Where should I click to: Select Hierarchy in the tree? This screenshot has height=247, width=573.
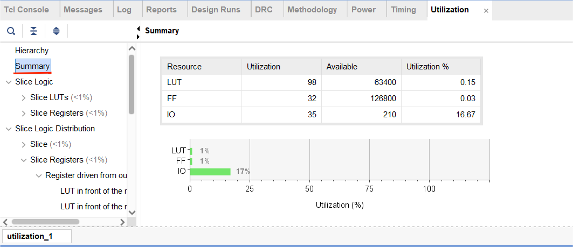(x=32, y=51)
